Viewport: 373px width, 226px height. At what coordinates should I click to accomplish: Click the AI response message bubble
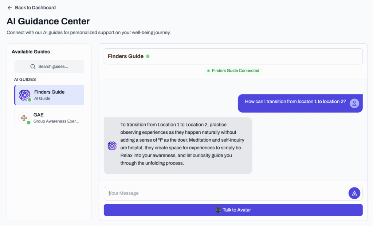178,145
